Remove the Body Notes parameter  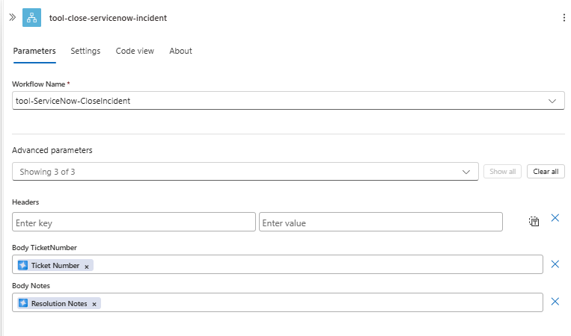coord(555,302)
